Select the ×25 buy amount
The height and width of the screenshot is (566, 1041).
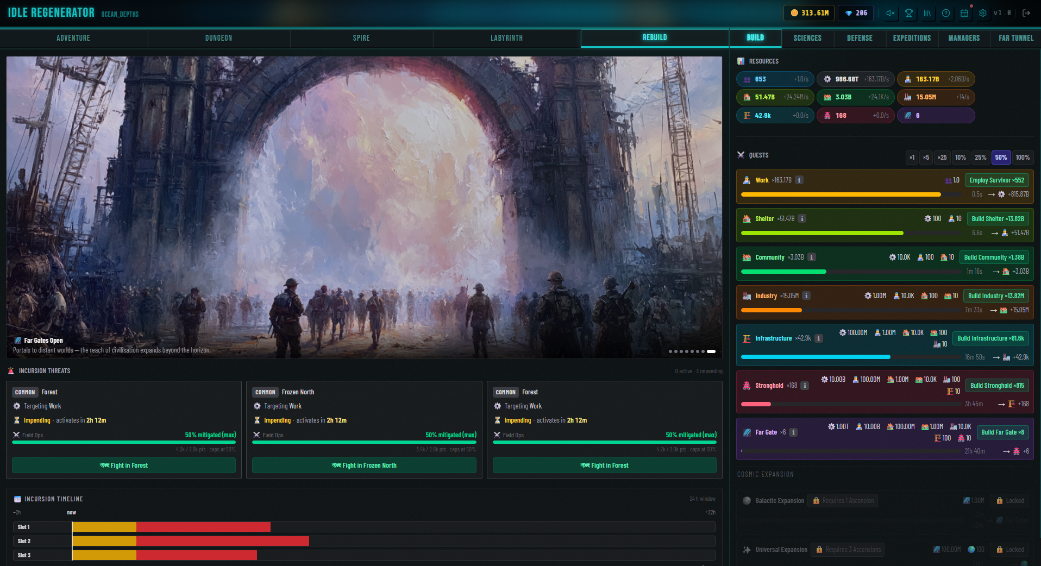pos(942,158)
